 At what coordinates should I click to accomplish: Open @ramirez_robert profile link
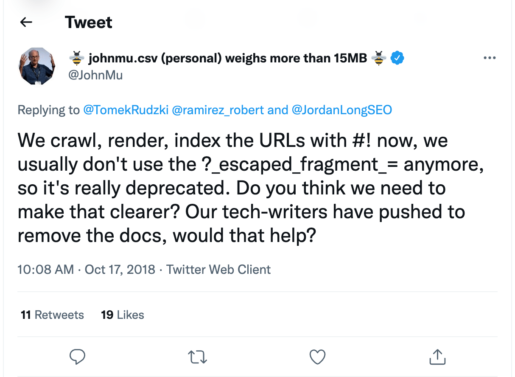click(x=218, y=110)
